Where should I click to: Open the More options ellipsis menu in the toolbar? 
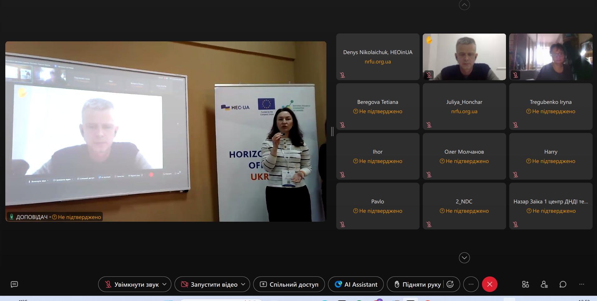471,284
